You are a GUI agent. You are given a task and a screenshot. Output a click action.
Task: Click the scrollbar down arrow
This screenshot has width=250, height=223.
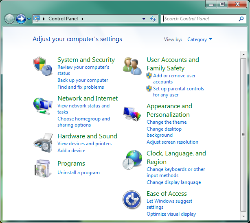243,216
